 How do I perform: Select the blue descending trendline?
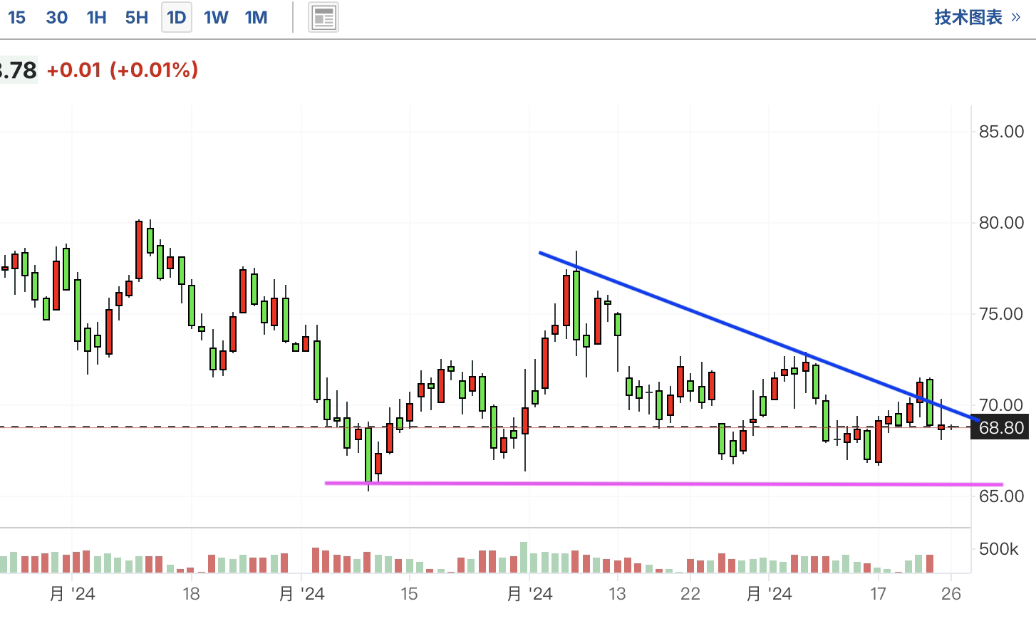(760, 336)
